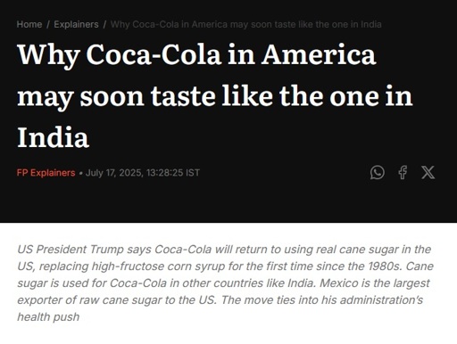Image resolution: width=457 pixels, height=344 pixels.
Task: Click summary text "US President Trump says"
Action: pyautogui.click(x=84, y=250)
